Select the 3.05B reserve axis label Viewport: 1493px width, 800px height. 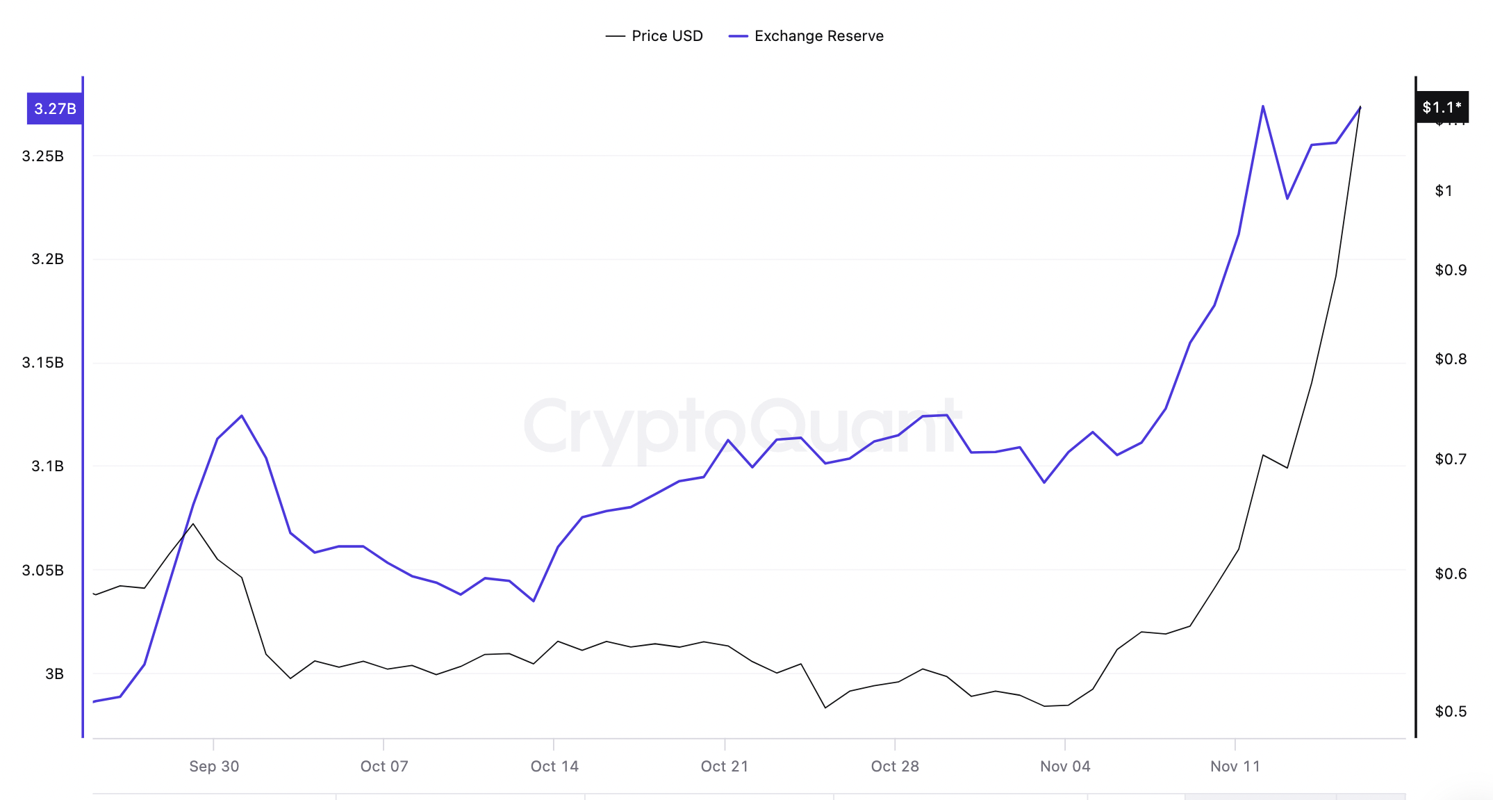[43, 571]
